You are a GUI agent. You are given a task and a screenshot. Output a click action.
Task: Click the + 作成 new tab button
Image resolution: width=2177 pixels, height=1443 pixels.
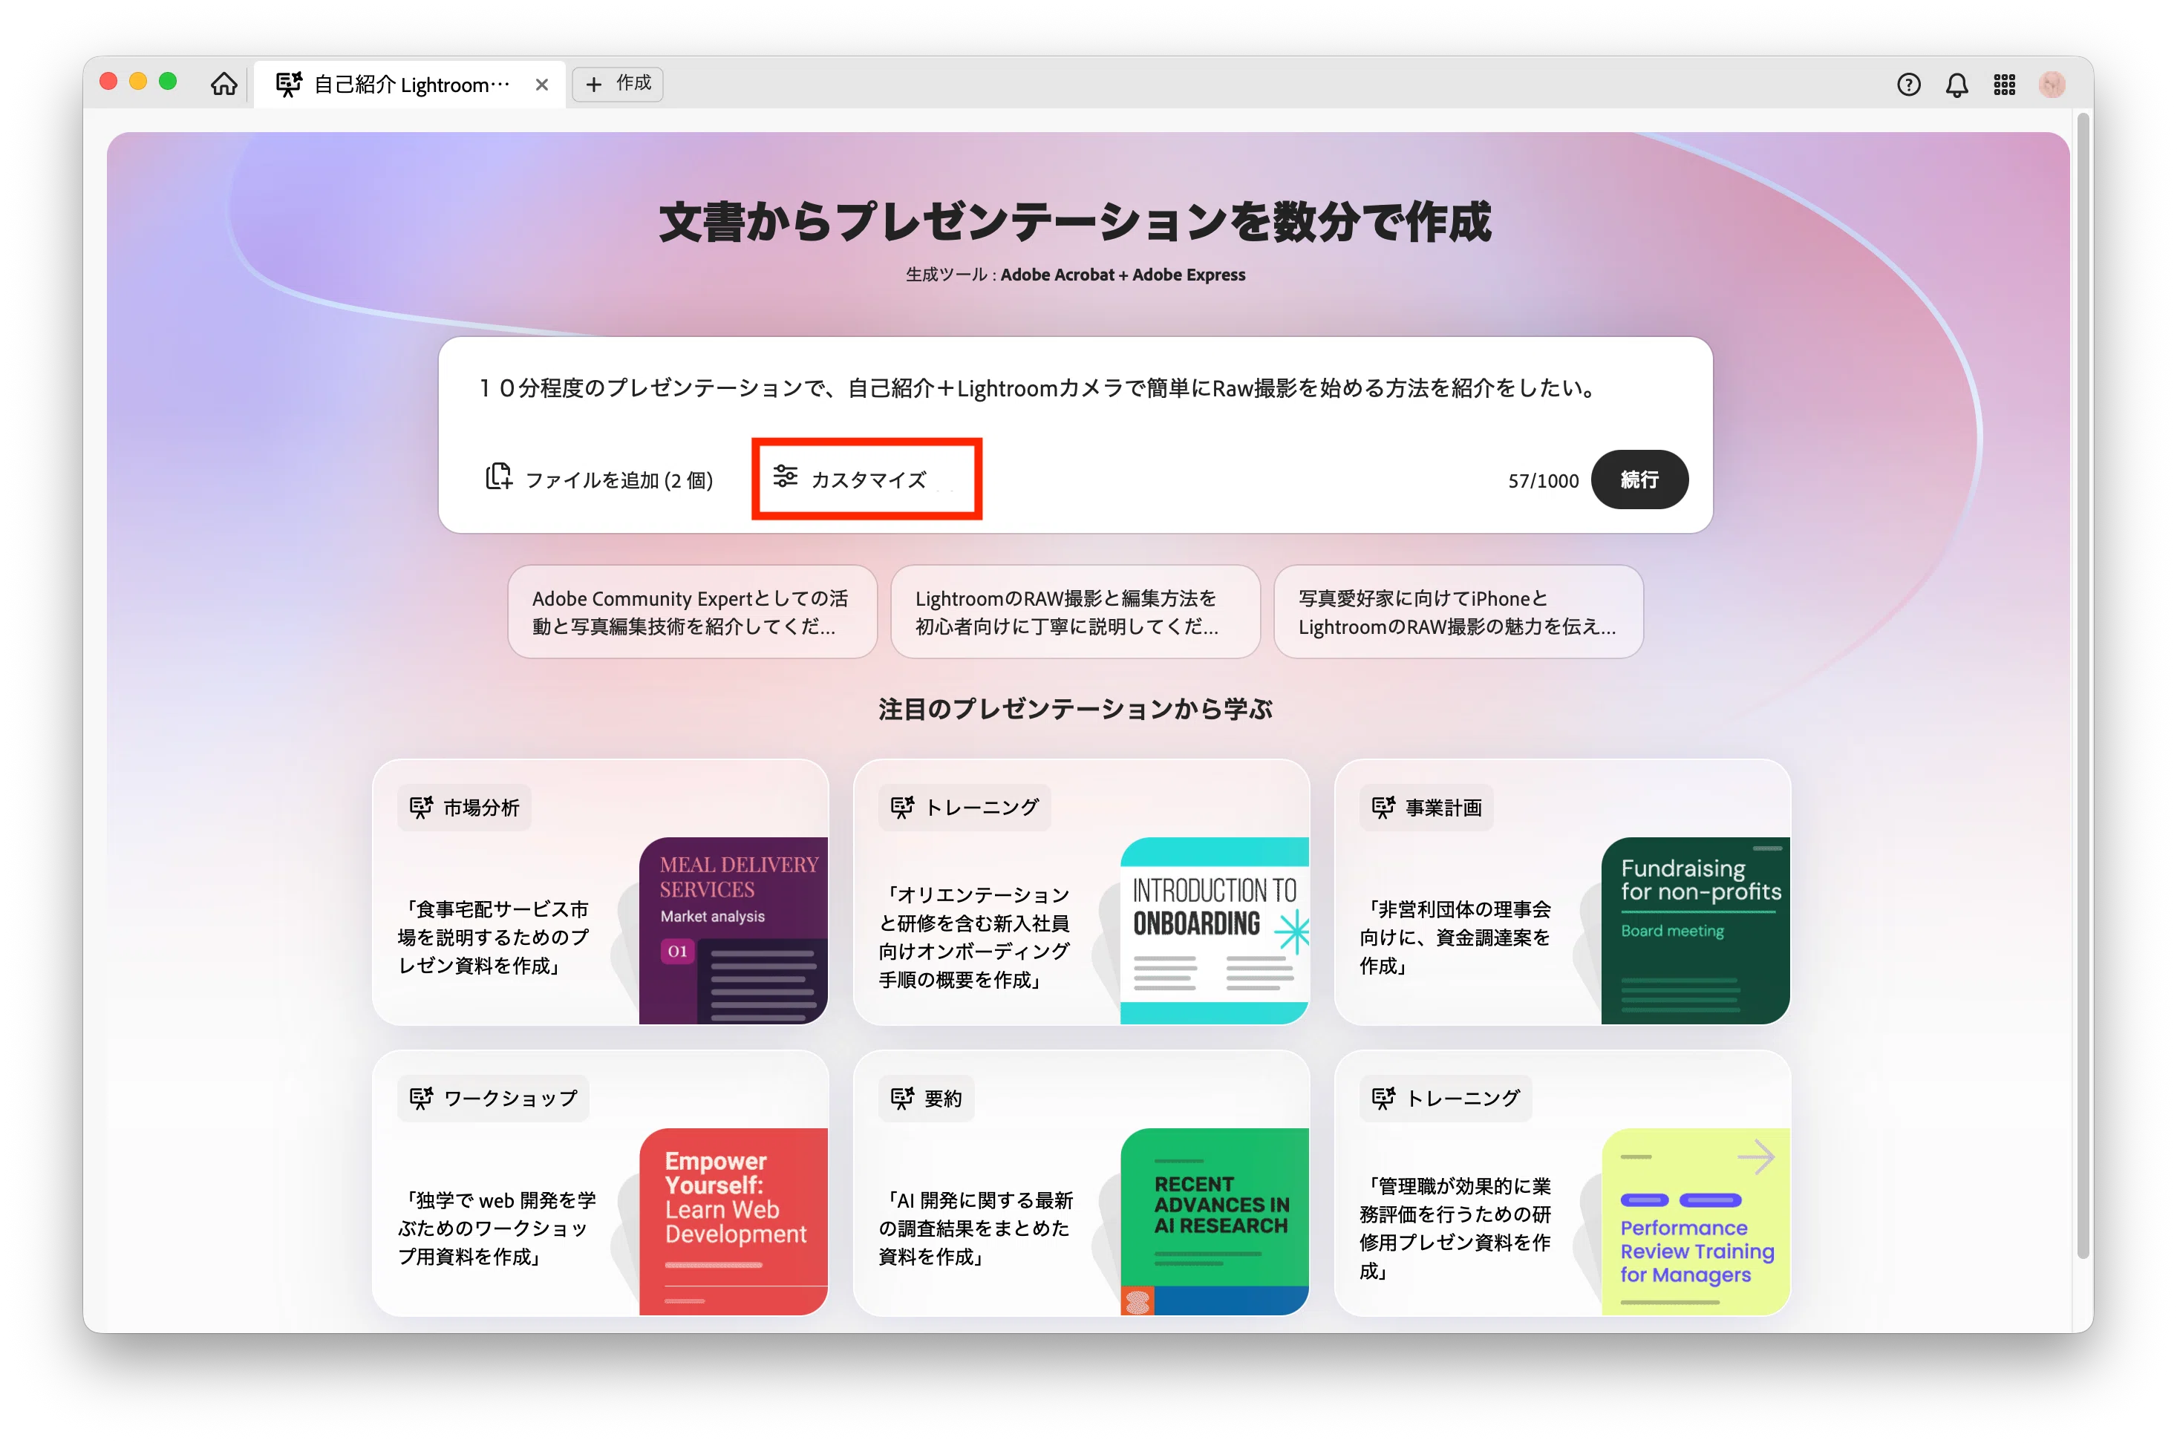click(618, 84)
